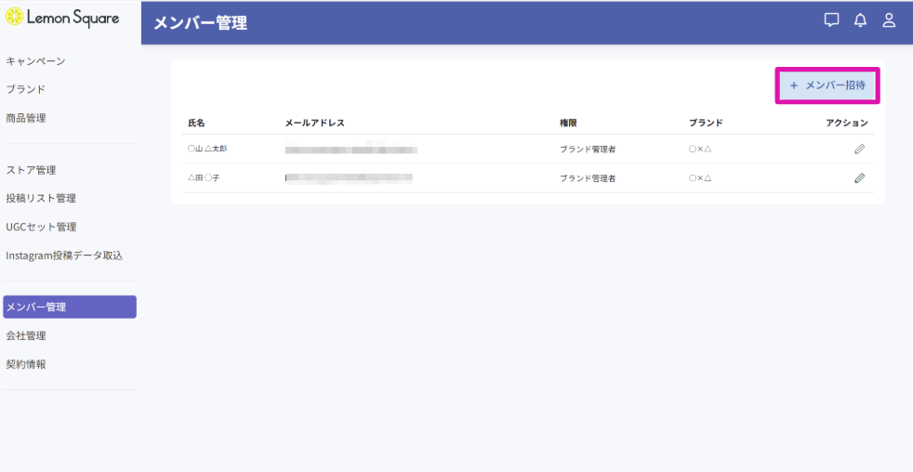This screenshot has width=913, height=472.
Task: Open the notifications bell icon
Action: pos(860,20)
